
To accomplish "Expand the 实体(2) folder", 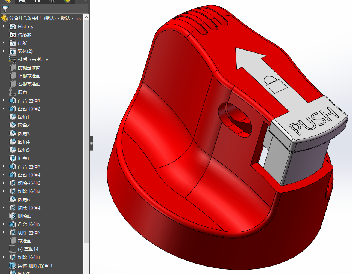I will click(x=4, y=51).
